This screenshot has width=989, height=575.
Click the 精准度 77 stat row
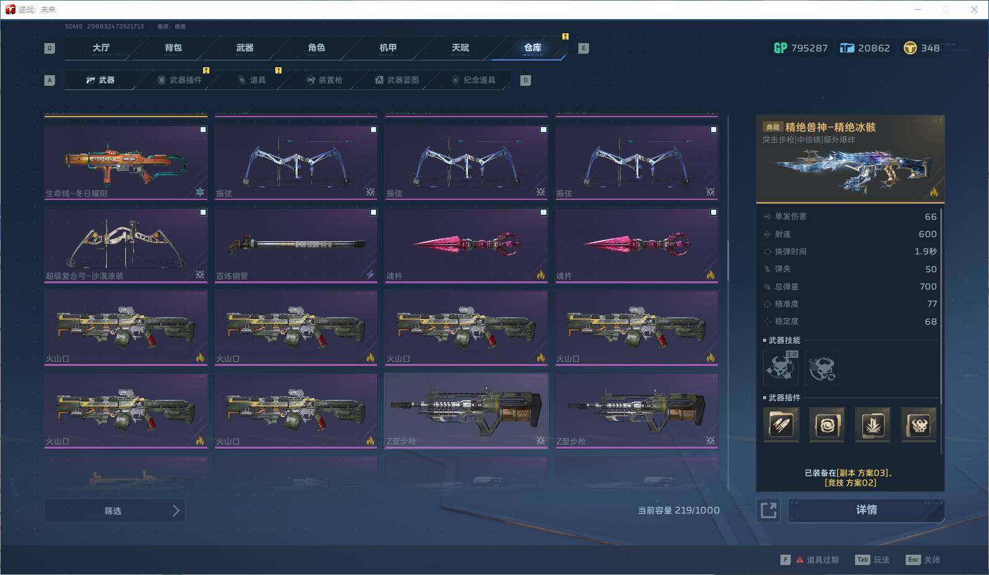[850, 304]
